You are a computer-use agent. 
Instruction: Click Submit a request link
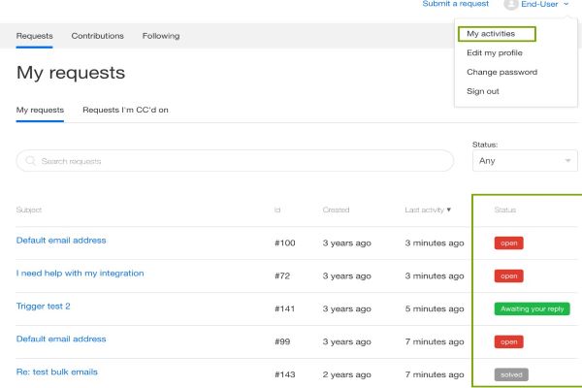click(455, 5)
